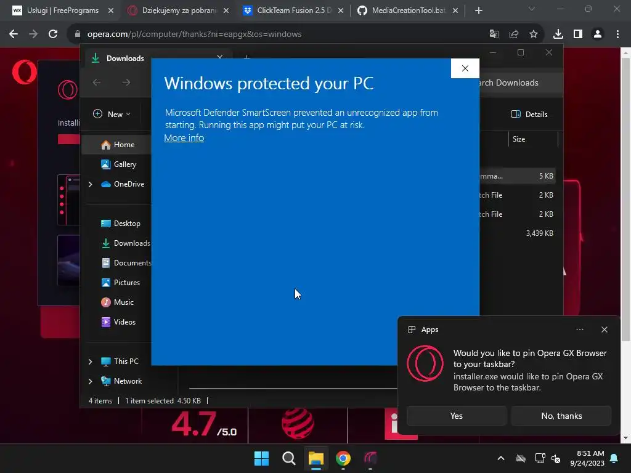Toggle Chrome side panel icon

click(578, 34)
